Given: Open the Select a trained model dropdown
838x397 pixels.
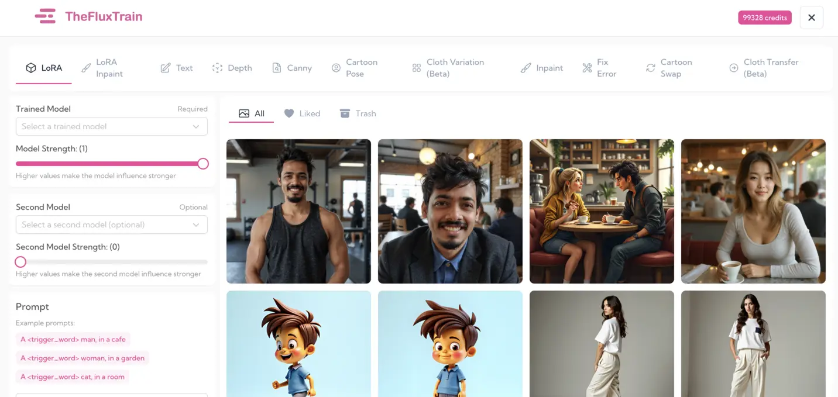Looking at the screenshot, I should coord(111,126).
